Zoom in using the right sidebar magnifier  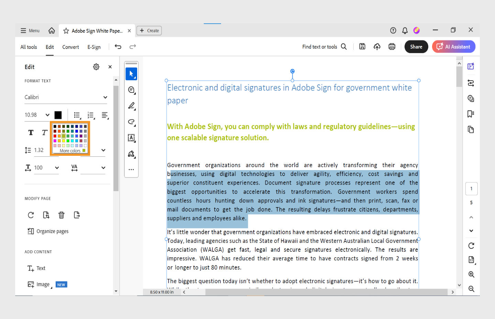[471, 274]
